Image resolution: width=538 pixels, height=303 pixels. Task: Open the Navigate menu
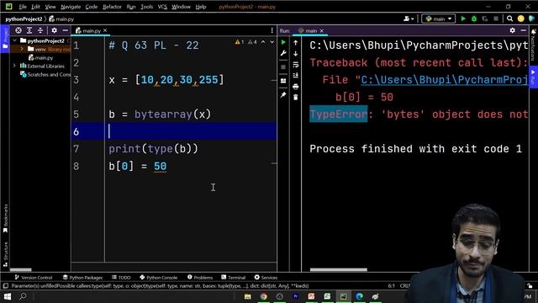coord(71,7)
